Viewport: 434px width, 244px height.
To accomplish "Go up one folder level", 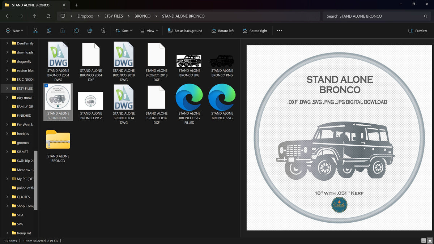I will 35,16.
